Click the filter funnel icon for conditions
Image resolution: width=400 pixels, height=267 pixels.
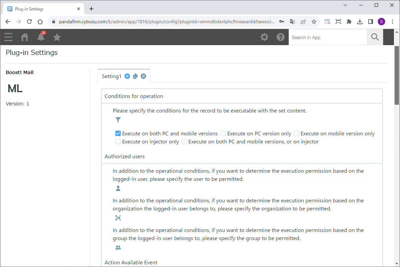pos(118,120)
